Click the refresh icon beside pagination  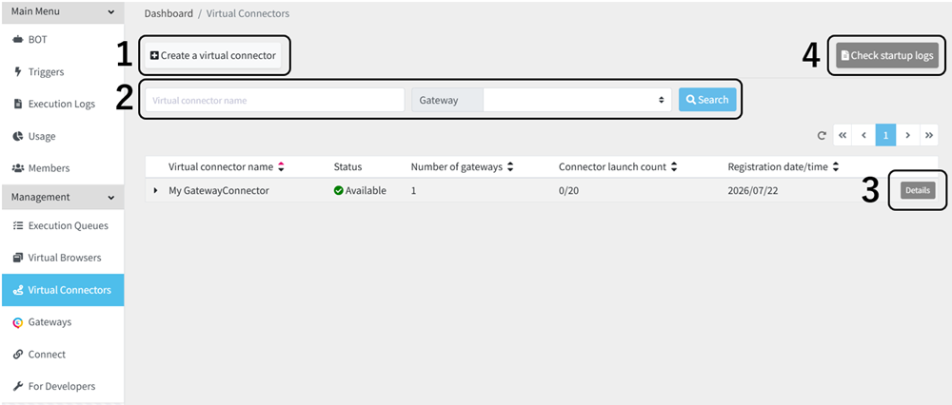pyautogui.click(x=822, y=135)
